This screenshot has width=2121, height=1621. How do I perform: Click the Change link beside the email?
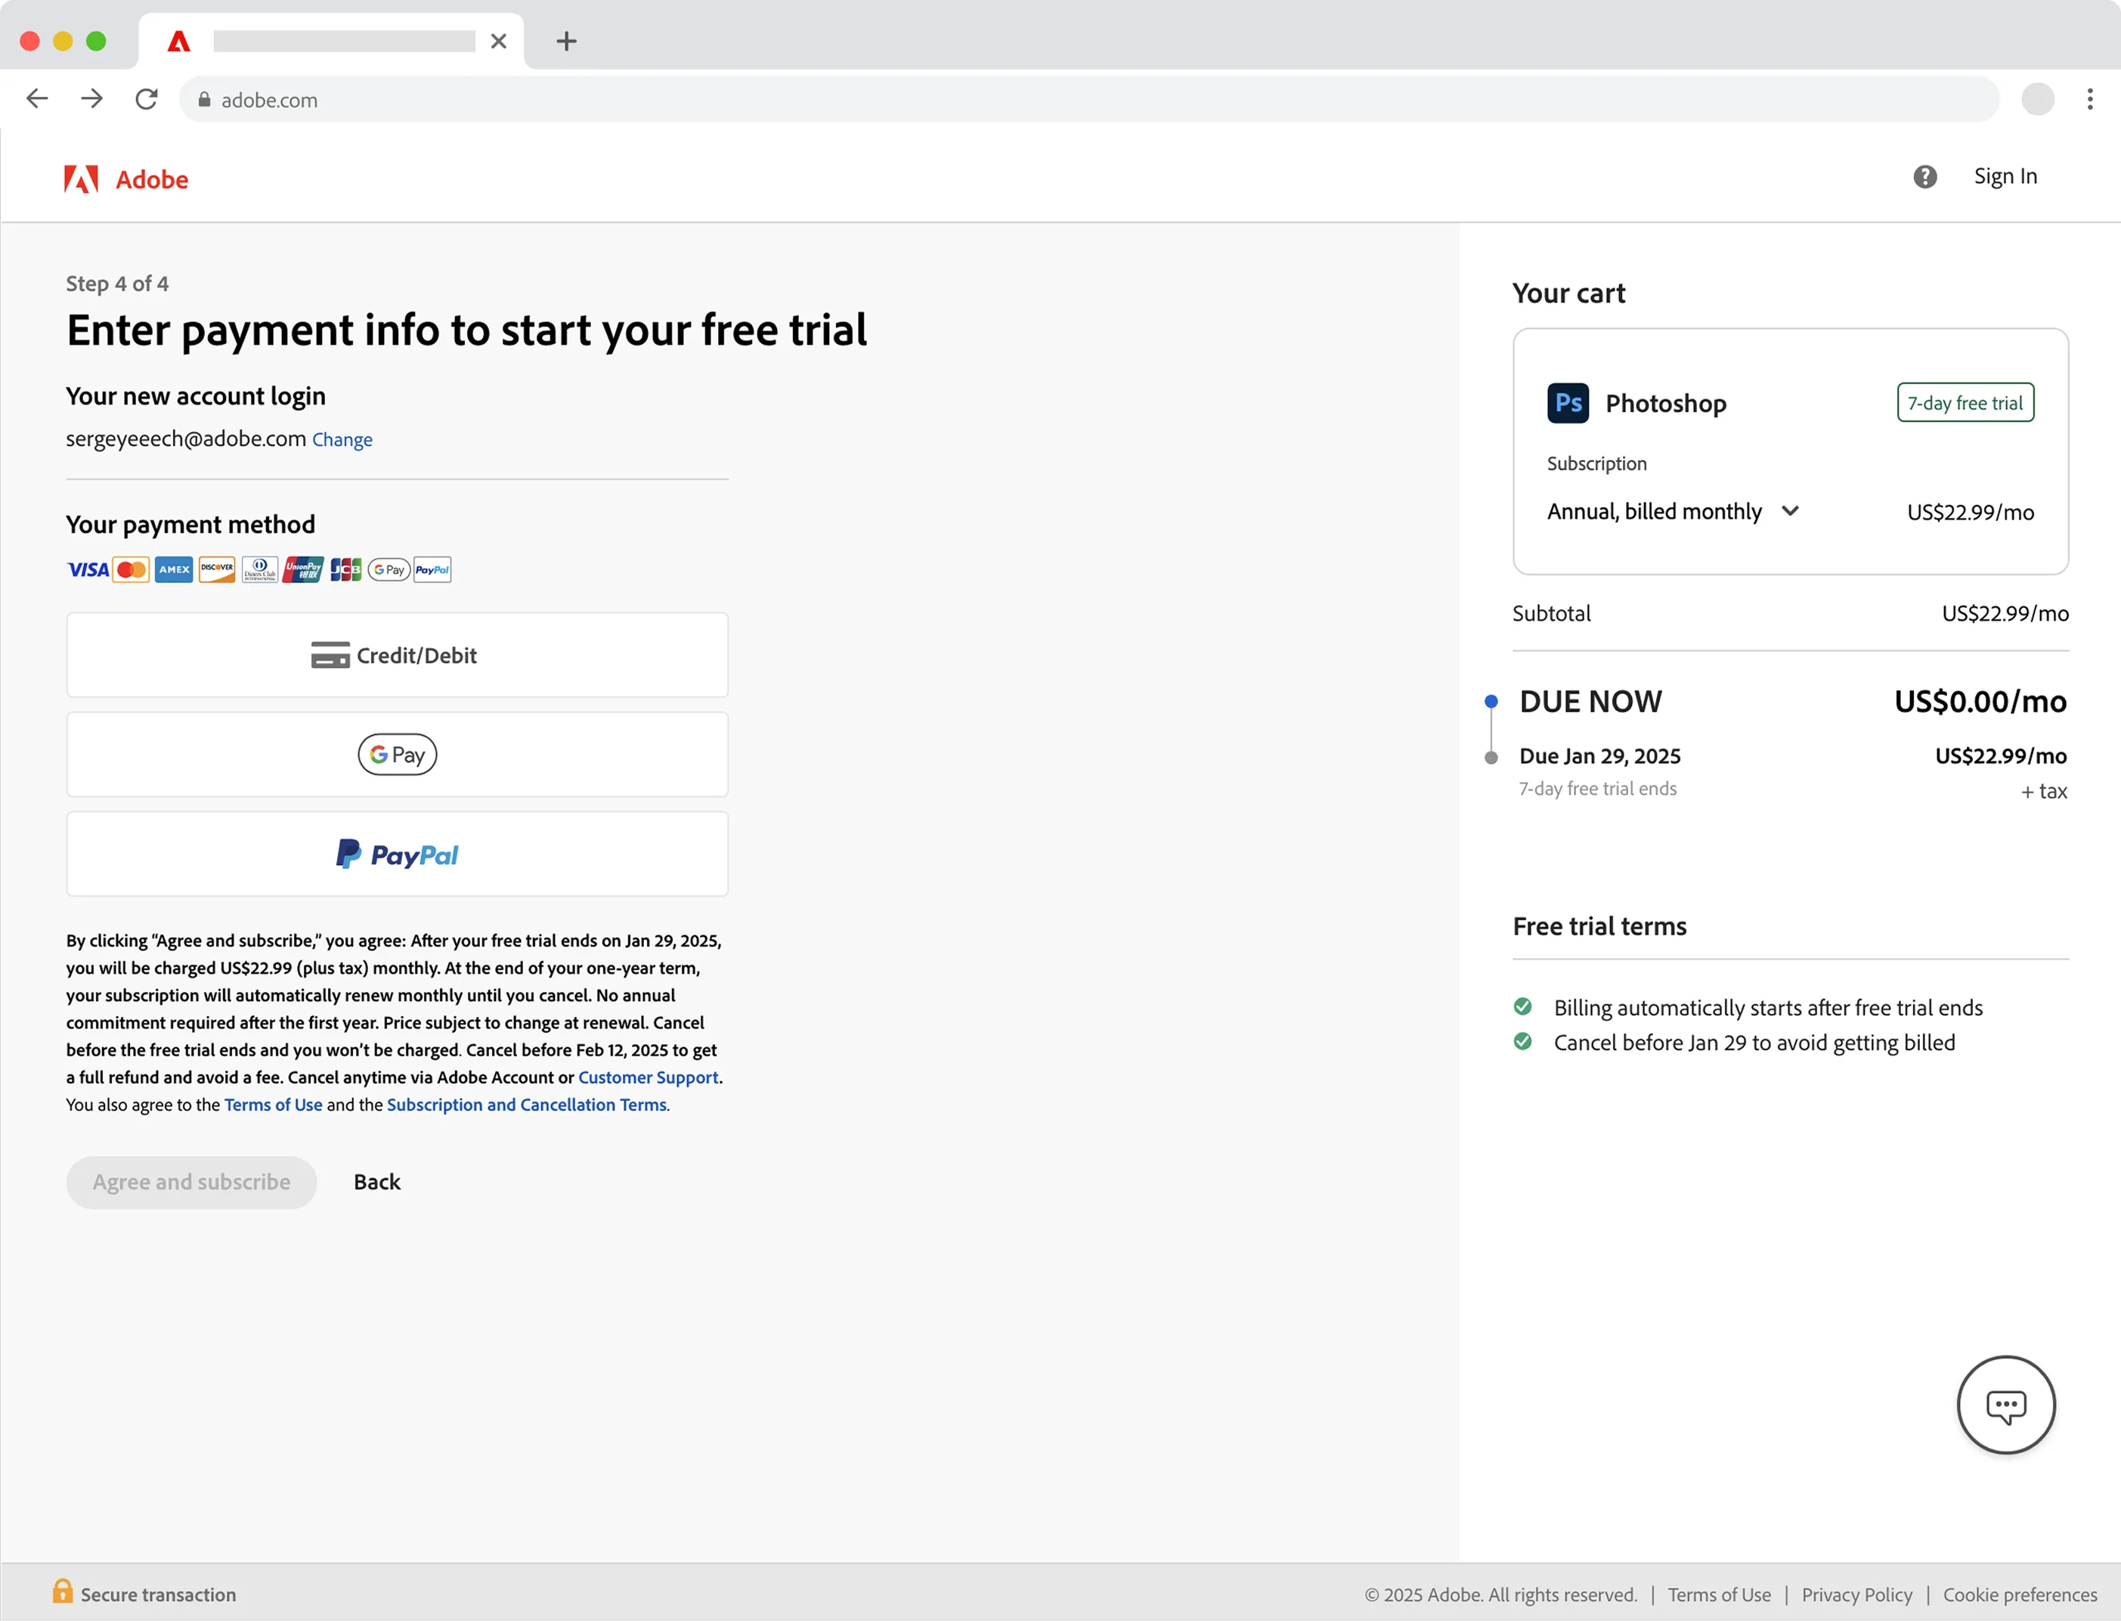[342, 440]
